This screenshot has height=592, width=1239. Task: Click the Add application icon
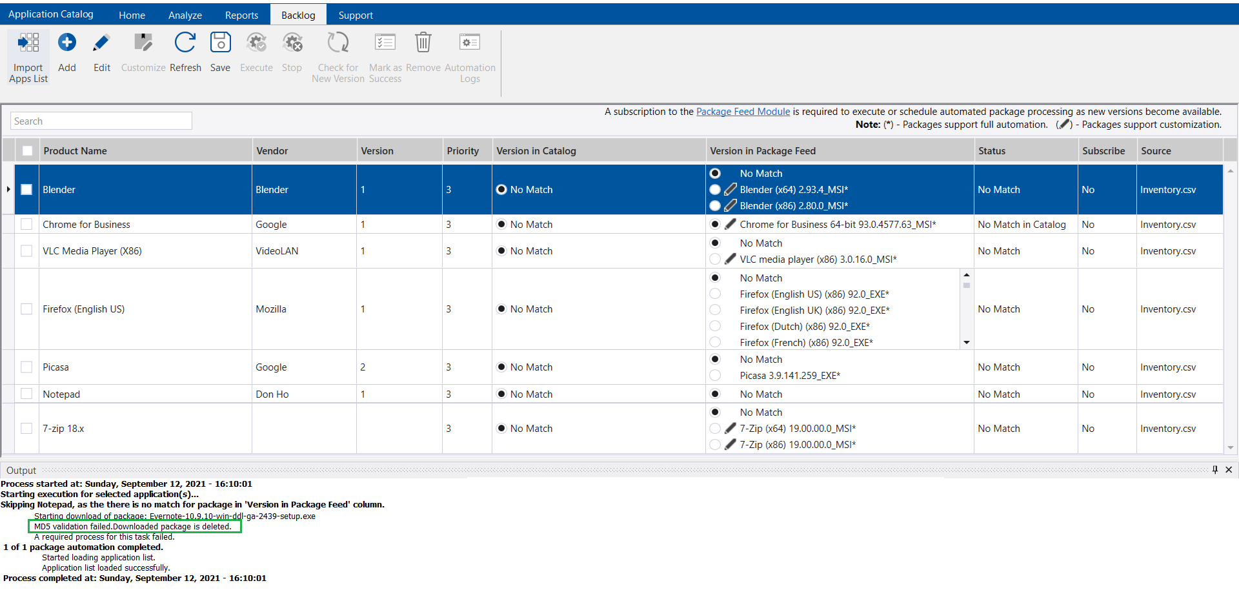tap(66, 43)
